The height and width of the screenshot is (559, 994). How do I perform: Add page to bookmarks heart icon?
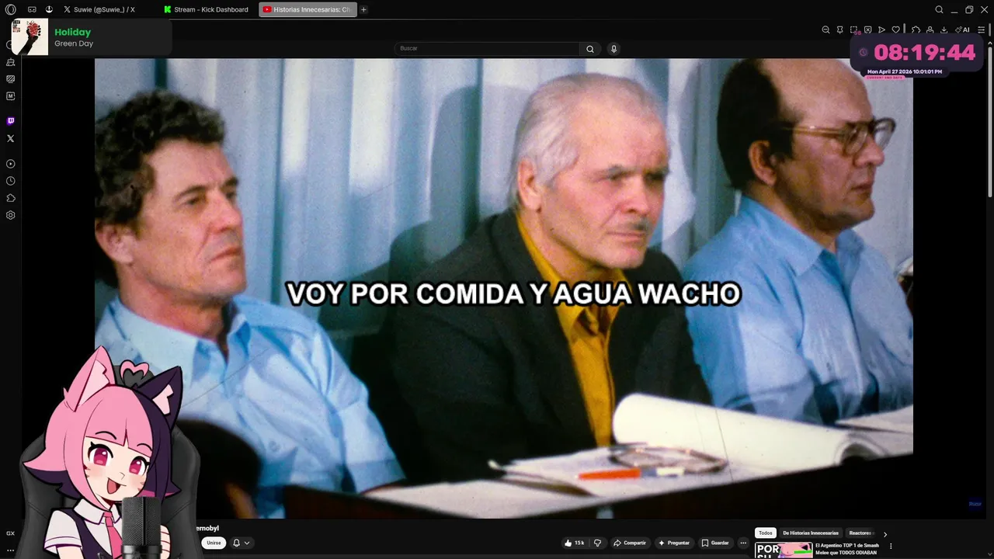tap(895, 30)
